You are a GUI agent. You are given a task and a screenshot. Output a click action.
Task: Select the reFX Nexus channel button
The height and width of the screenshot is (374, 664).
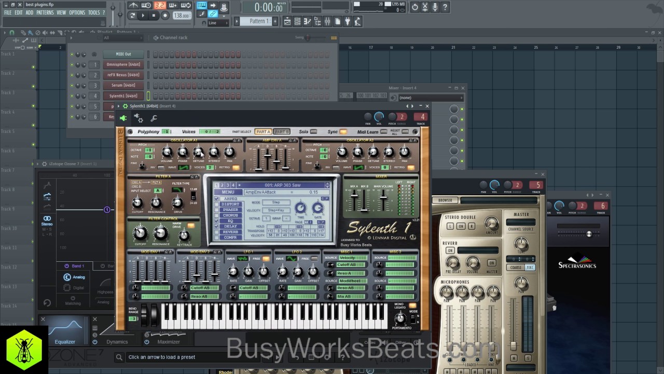(x=123, y=75)
